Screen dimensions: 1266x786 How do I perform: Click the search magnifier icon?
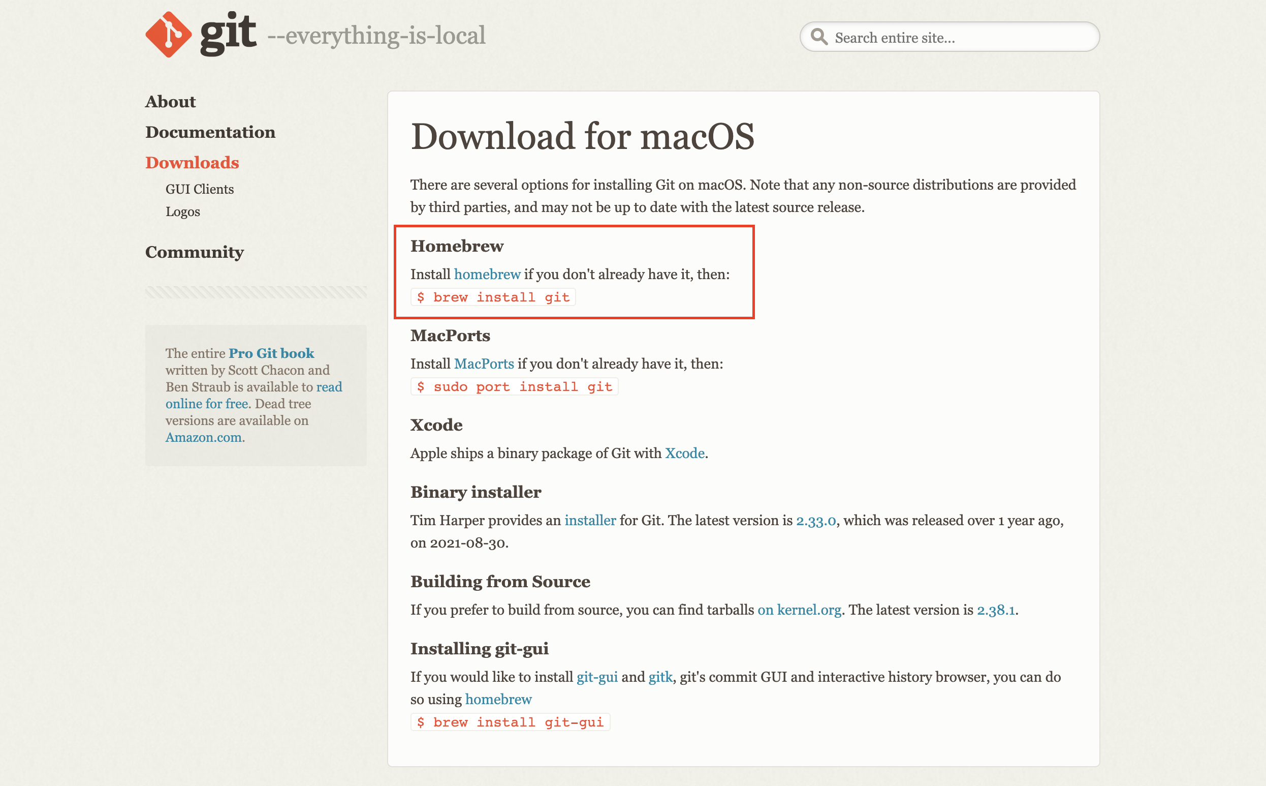pyautogui.click(x=819, y=37)
